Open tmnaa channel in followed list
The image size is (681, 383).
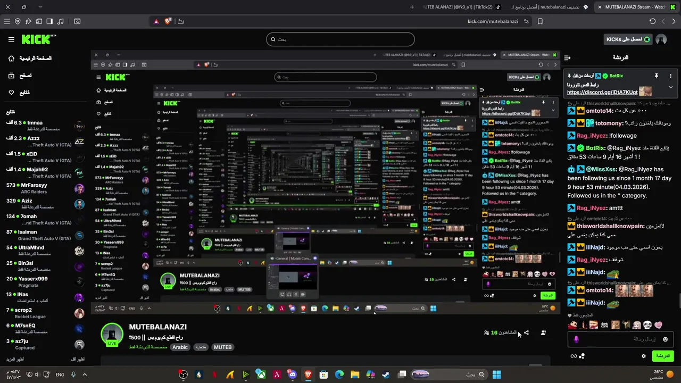point(45,126)
